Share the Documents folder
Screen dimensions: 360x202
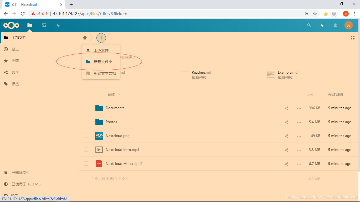pyautogui.click(x=286, y=108)
